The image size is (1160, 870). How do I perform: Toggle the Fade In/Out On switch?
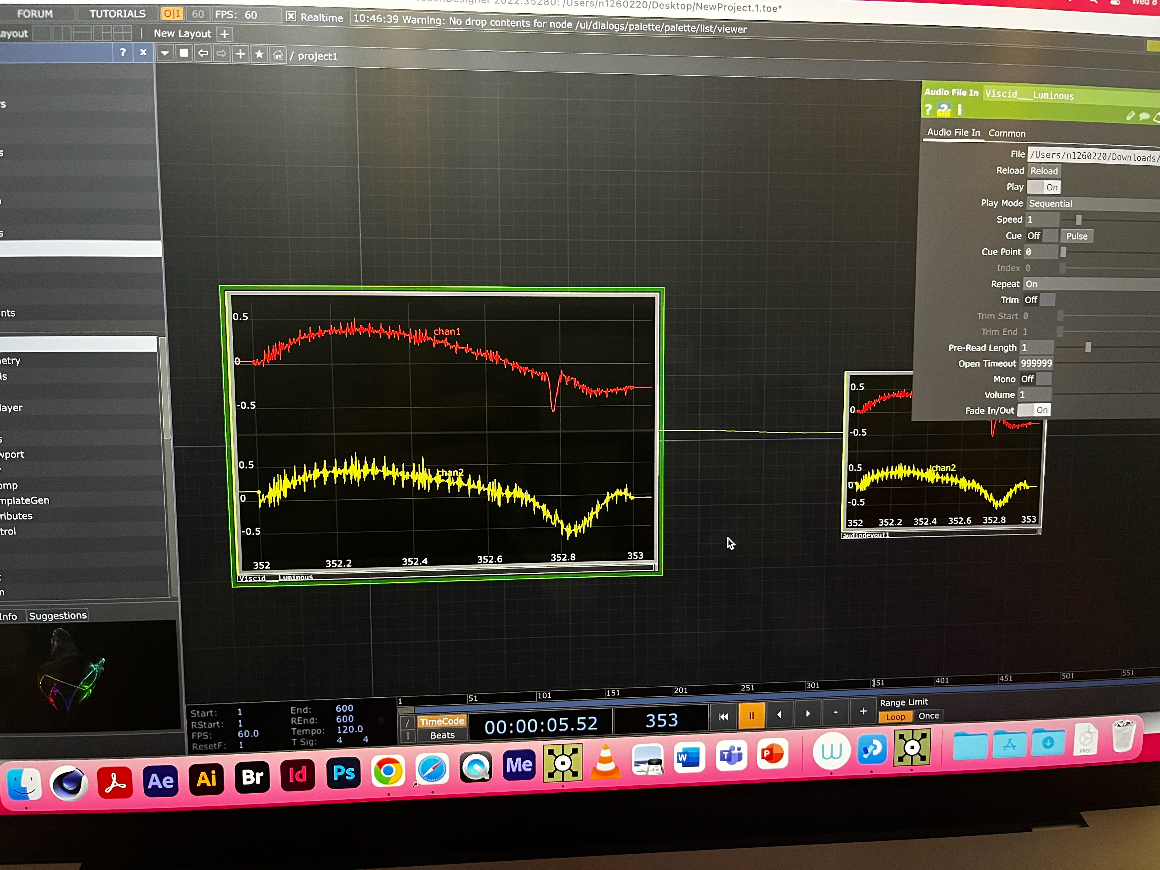click(x=1034, y=410)
